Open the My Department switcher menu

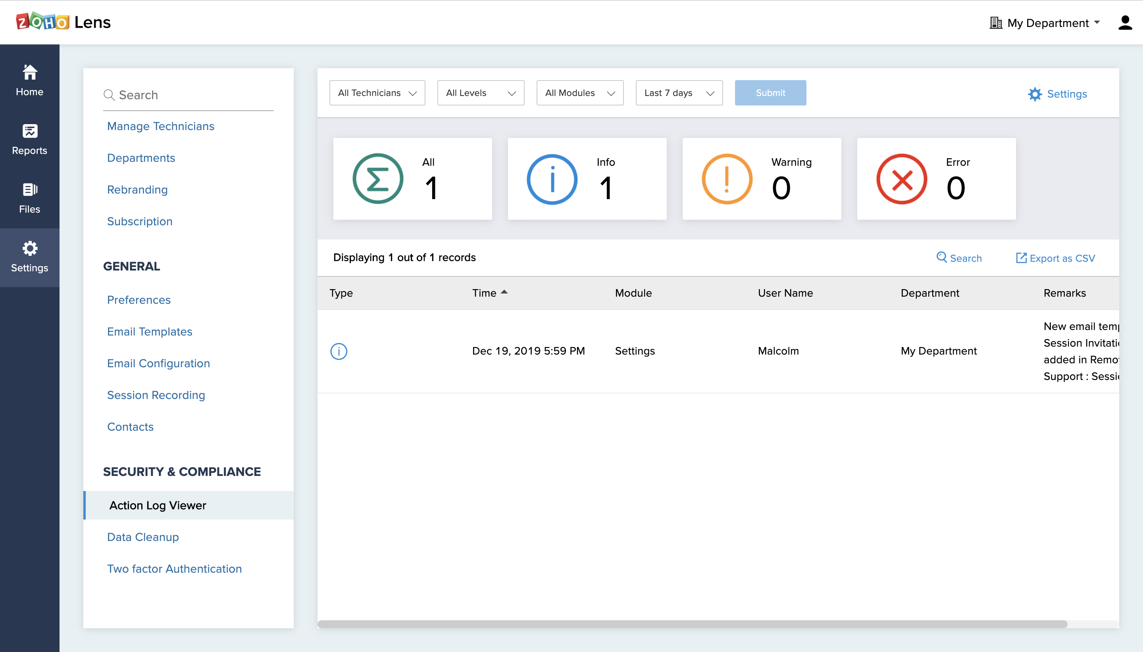(1045, 23)
